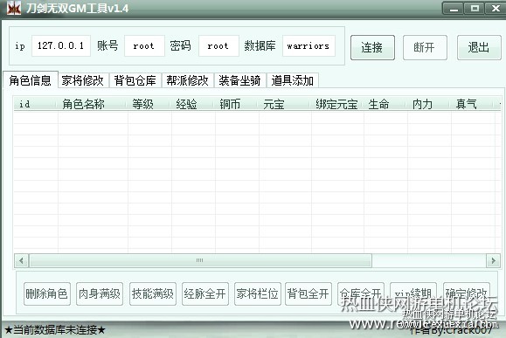Switch to the 角色信息 tab
Image resolution: width=506 pixels, height=338 pixels.
(x=31, y=79)
